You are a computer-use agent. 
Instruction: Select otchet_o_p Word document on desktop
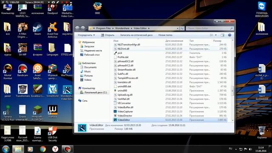pos(262,71)
